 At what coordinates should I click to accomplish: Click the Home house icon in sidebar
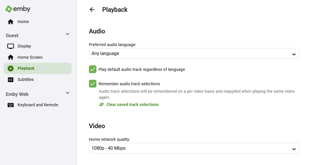coord(11,22)
